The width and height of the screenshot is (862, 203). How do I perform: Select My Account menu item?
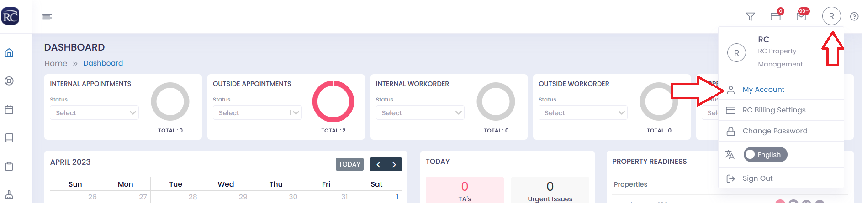[781, 90]
